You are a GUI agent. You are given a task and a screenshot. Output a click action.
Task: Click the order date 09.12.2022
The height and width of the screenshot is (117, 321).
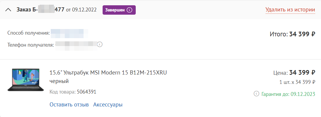click(84, 10)
